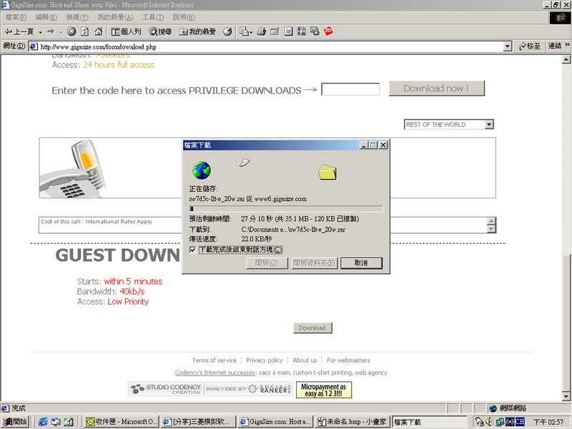
Task: Open the 檢視 (View) menu
Action: coord(77,16)
